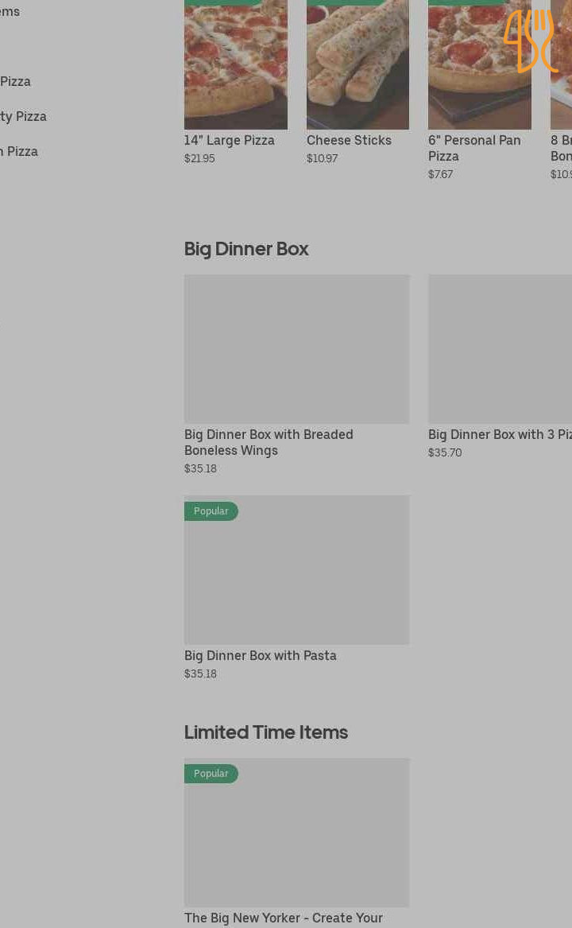Viewport: 572px width, 928px height.
Task: Open the 8 Boneless item photo at right edge
Action: tap(562, 64)
